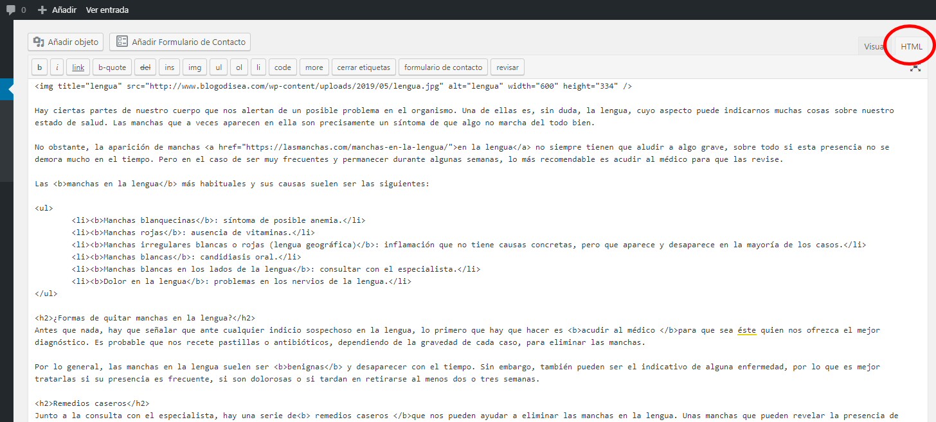Click Añadir Formulario de Contacto button
936x422 pixels.
(180, 42)
